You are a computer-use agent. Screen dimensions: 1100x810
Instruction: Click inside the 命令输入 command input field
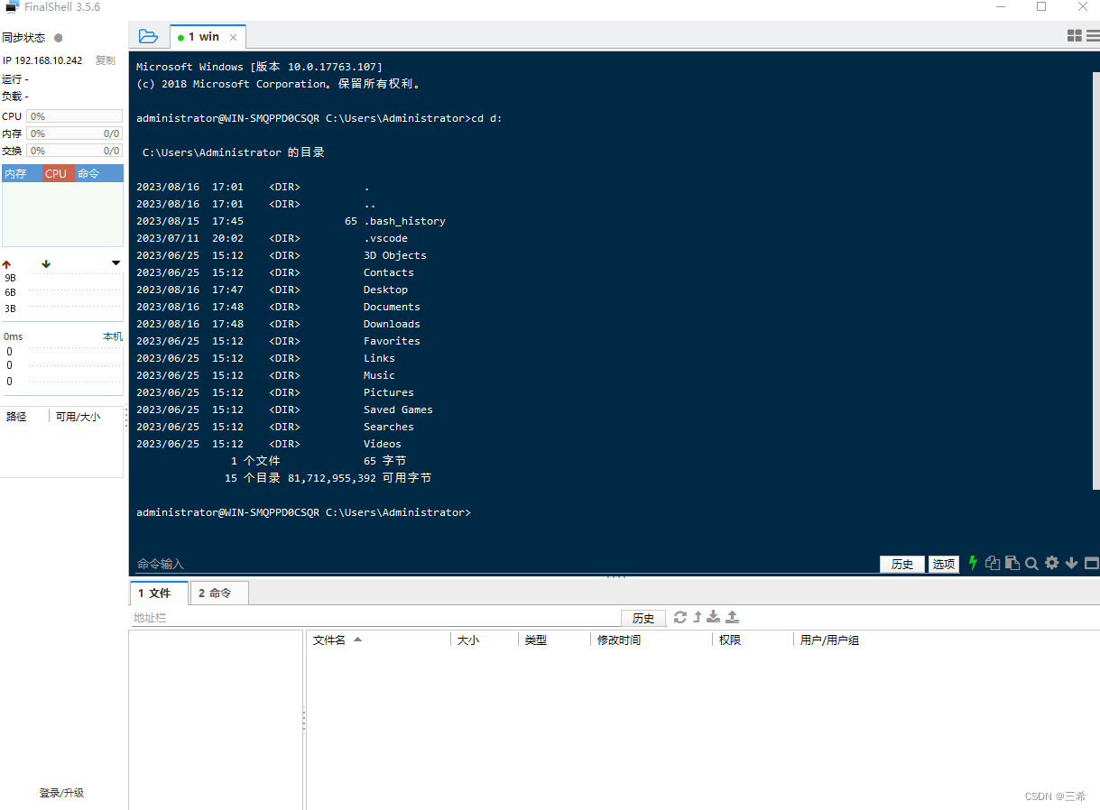click(361, 564)
